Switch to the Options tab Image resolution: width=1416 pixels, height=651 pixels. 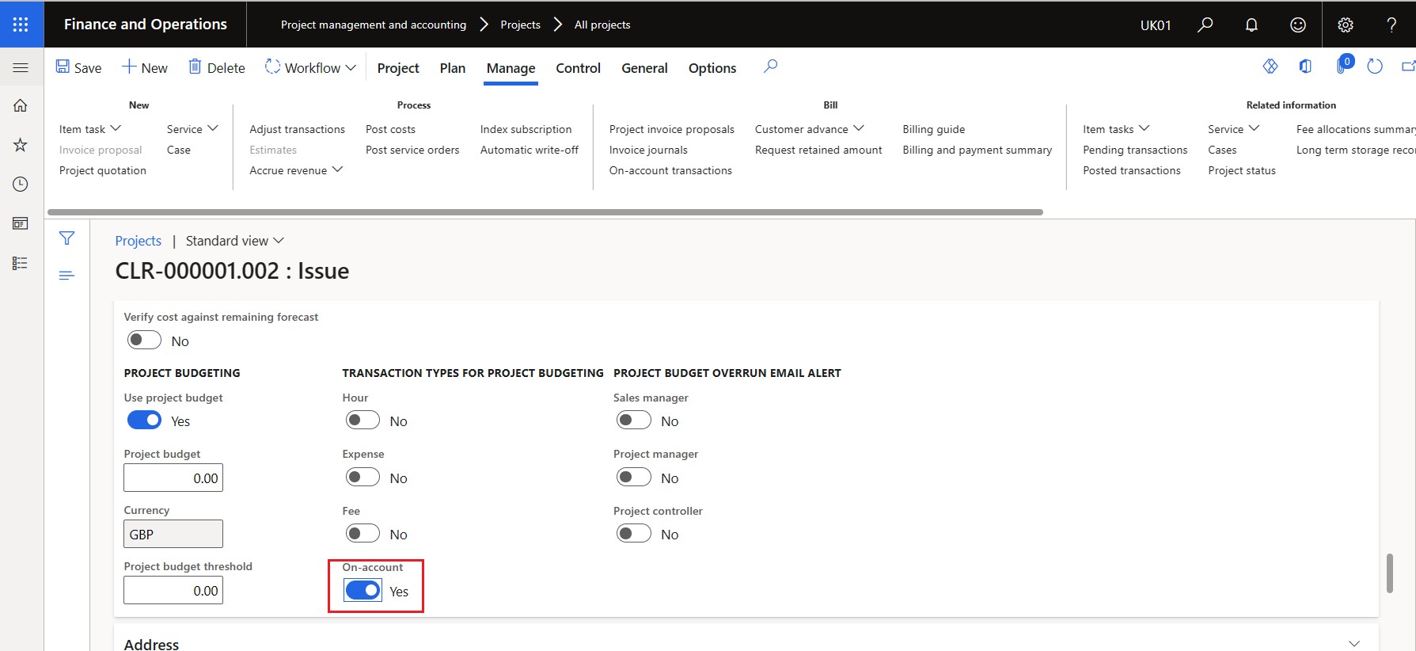click(712, 68)
